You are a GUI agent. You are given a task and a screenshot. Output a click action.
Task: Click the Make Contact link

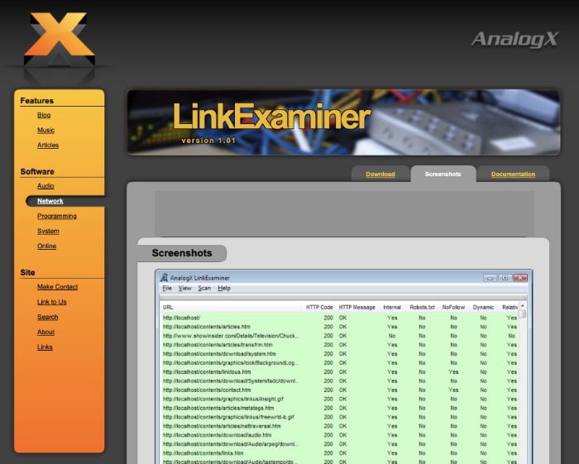coord(57,287)
